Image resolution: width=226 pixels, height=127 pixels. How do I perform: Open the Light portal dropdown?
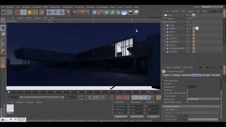click(x=203, y=99)
